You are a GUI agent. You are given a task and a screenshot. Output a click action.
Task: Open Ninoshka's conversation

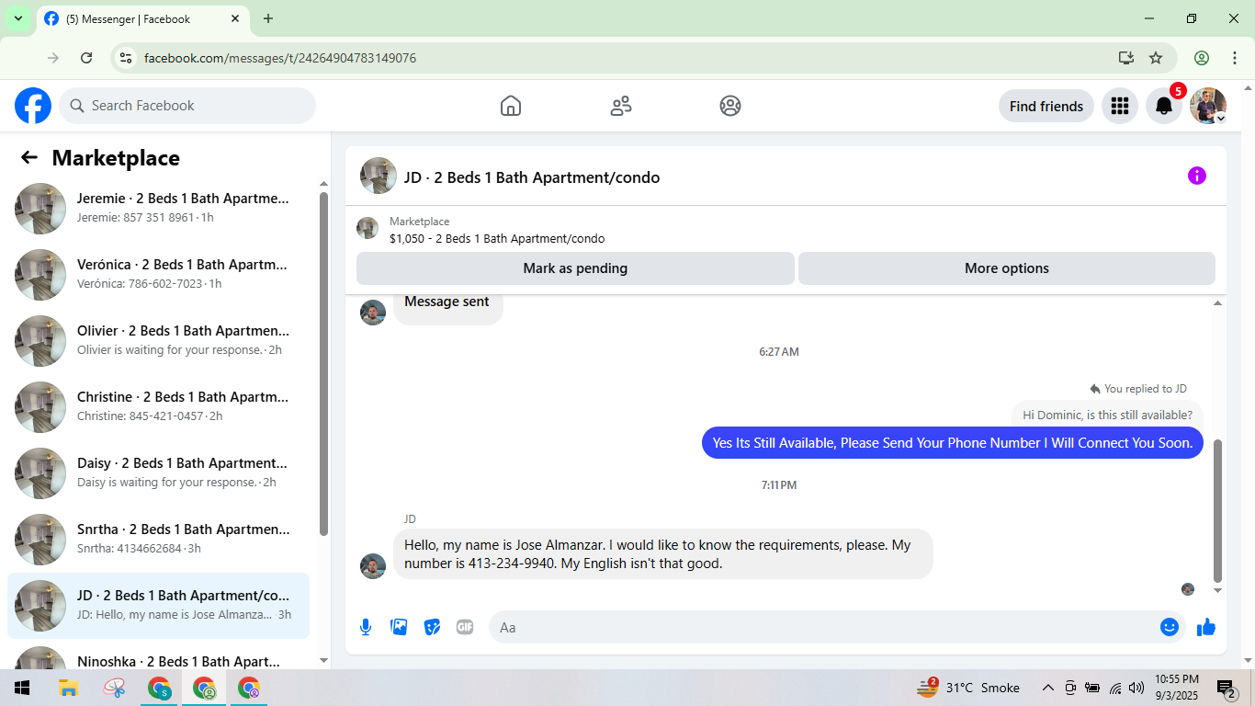(x=158, y=655)
